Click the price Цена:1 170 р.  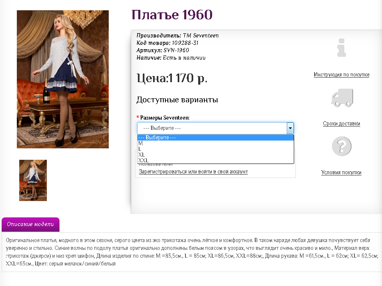(172, 78)
